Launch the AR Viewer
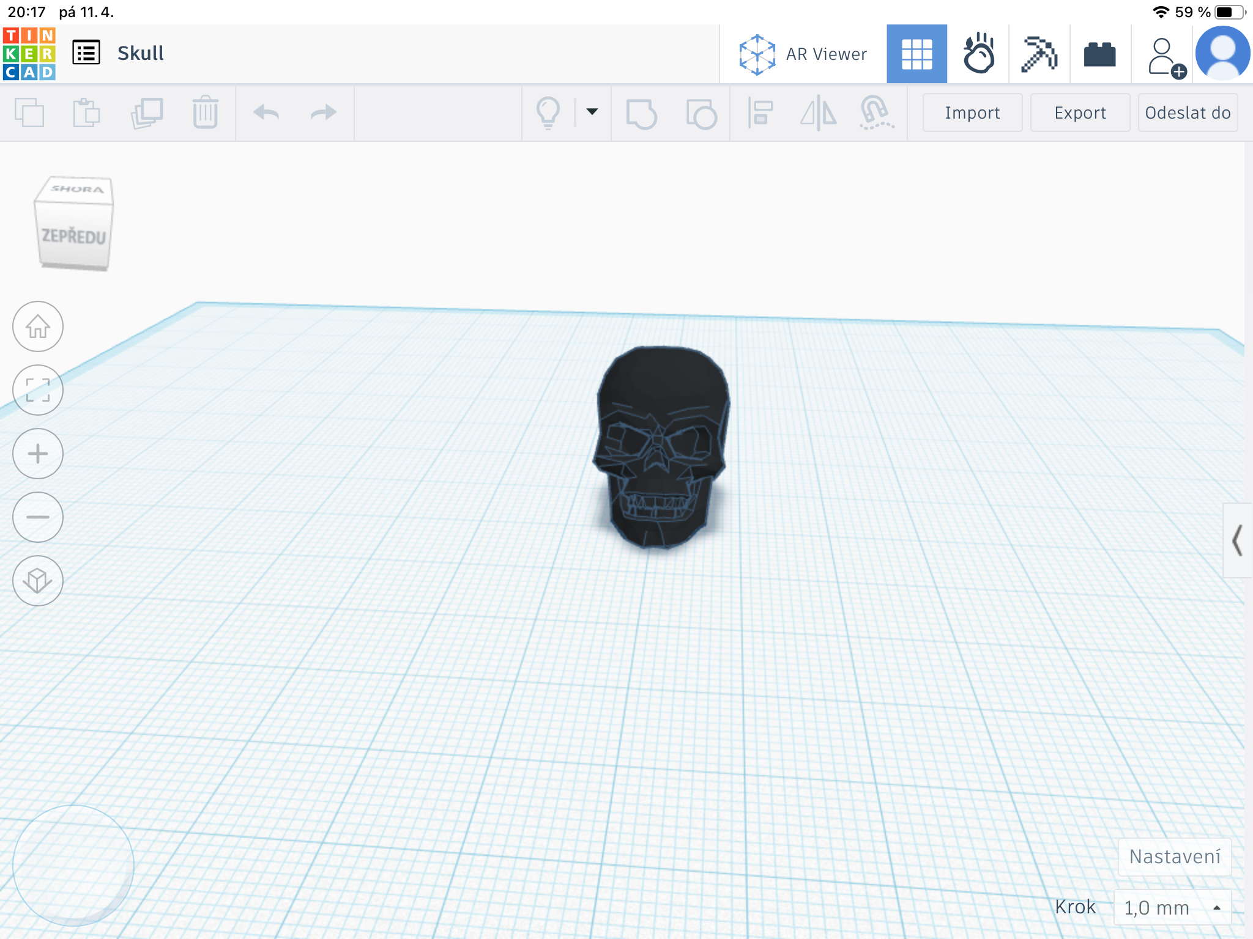 (802, 54)
